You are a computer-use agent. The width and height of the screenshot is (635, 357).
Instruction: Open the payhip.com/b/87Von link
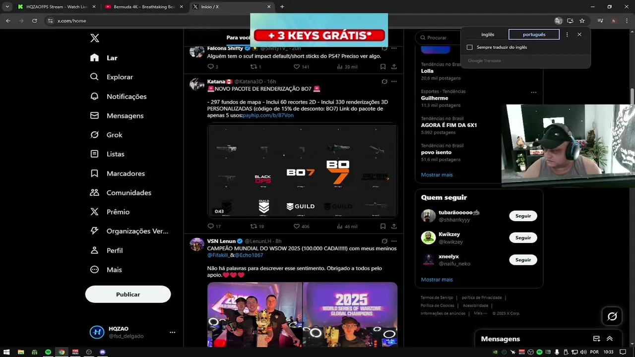(268, 115)
